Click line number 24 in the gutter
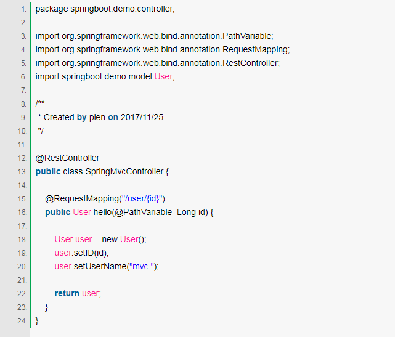Screen dimensions: 395x337 (x=22, y=321)
